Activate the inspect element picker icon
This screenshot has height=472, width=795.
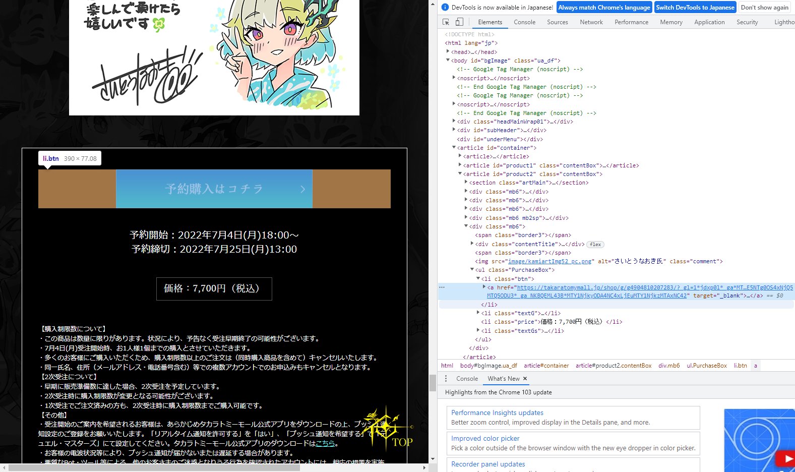click(x=446, y=22)
